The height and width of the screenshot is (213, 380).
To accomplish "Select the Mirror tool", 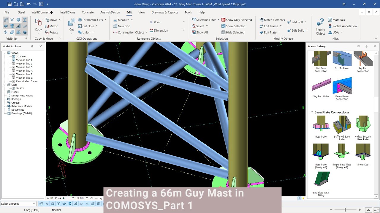I will pos(51,26).
